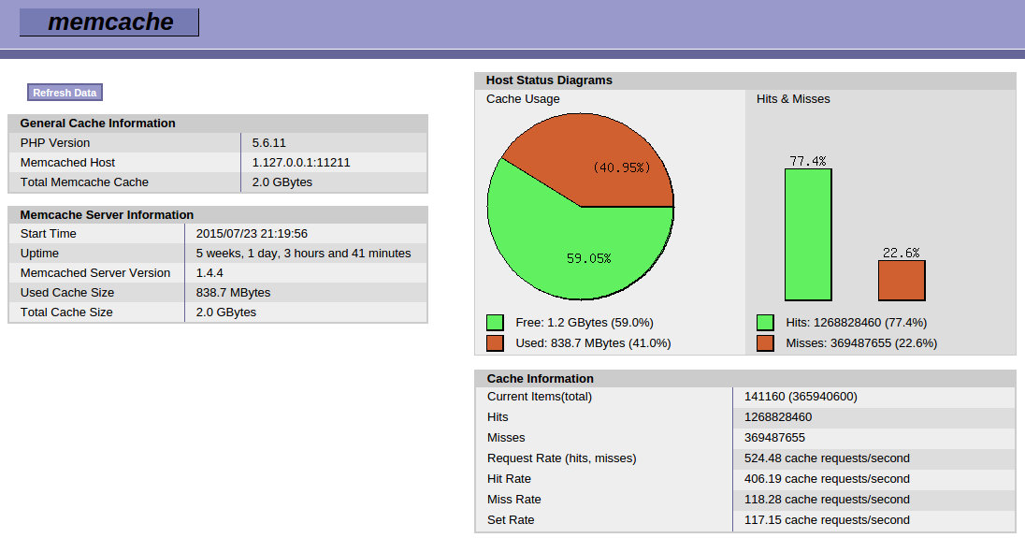
Task: Click the Memcached Host value 1.127.0.0.1:11211
Action: pos(301,163)
